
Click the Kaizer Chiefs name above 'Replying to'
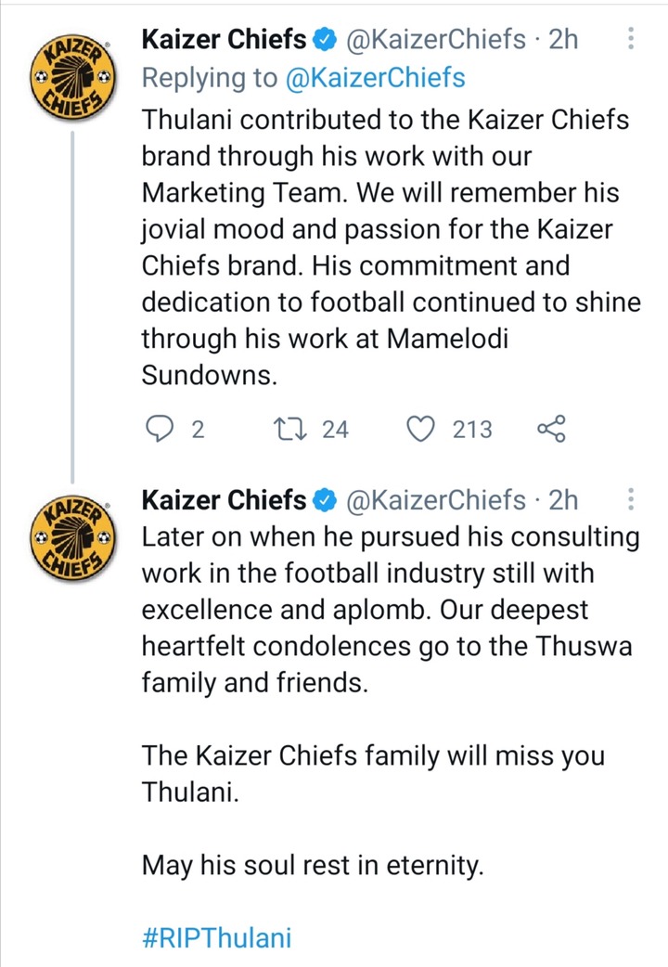click(x=223, y=40)
